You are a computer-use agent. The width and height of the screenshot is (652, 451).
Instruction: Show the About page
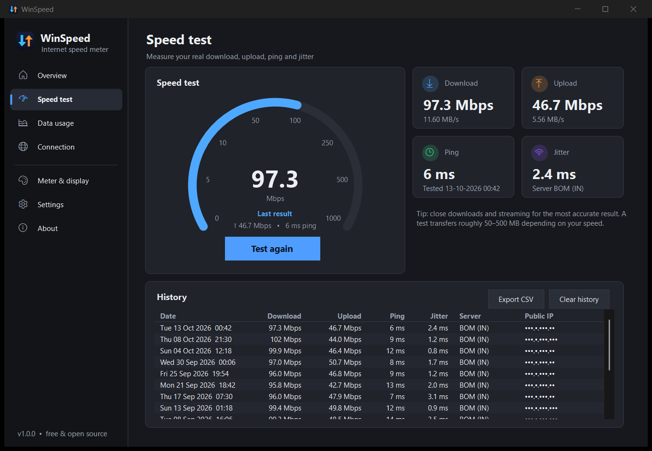click(x=66, y=228)
